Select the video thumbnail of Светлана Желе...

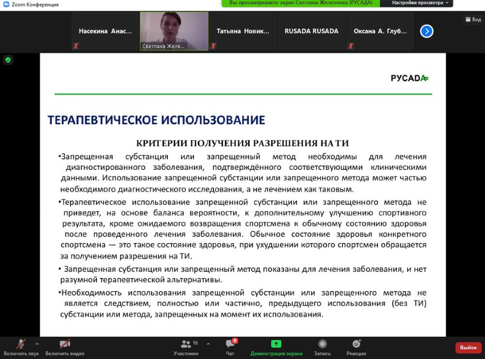[x=174, y=31]
